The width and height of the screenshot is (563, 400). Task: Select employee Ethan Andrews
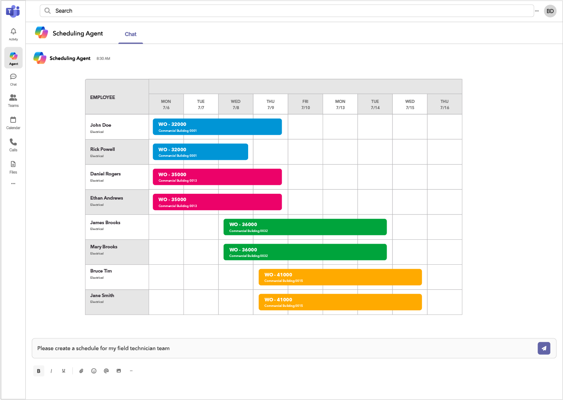tap(117, 202)
